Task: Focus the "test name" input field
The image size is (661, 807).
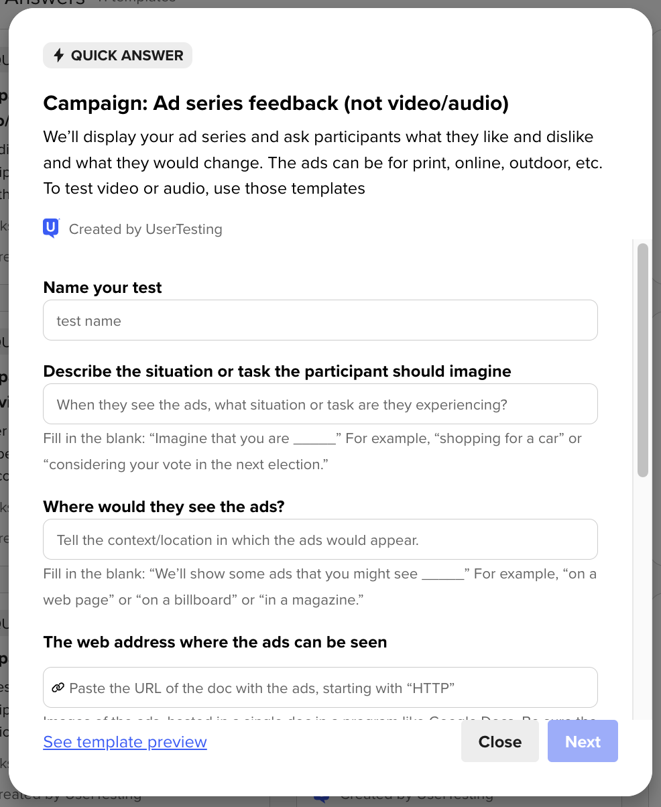Action: click(x=320, y=320)
